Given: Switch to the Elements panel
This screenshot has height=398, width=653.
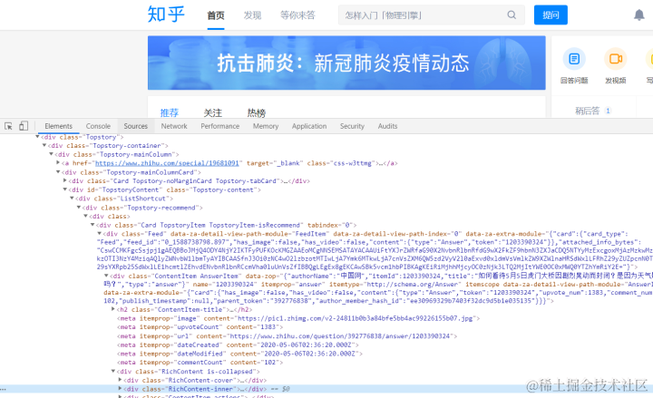Looking at the screenshot, I should point(58,126).
